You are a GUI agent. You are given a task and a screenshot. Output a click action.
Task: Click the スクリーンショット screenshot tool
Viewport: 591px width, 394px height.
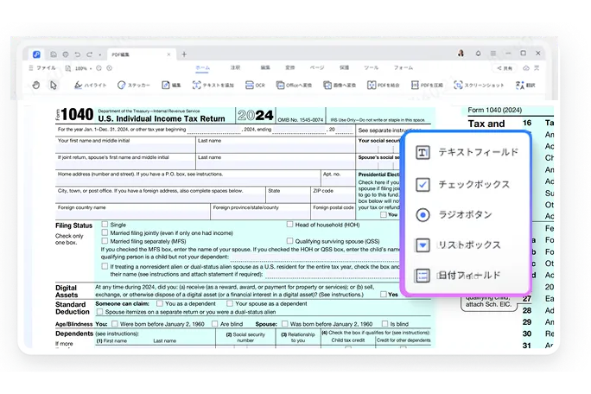point(479,85)
